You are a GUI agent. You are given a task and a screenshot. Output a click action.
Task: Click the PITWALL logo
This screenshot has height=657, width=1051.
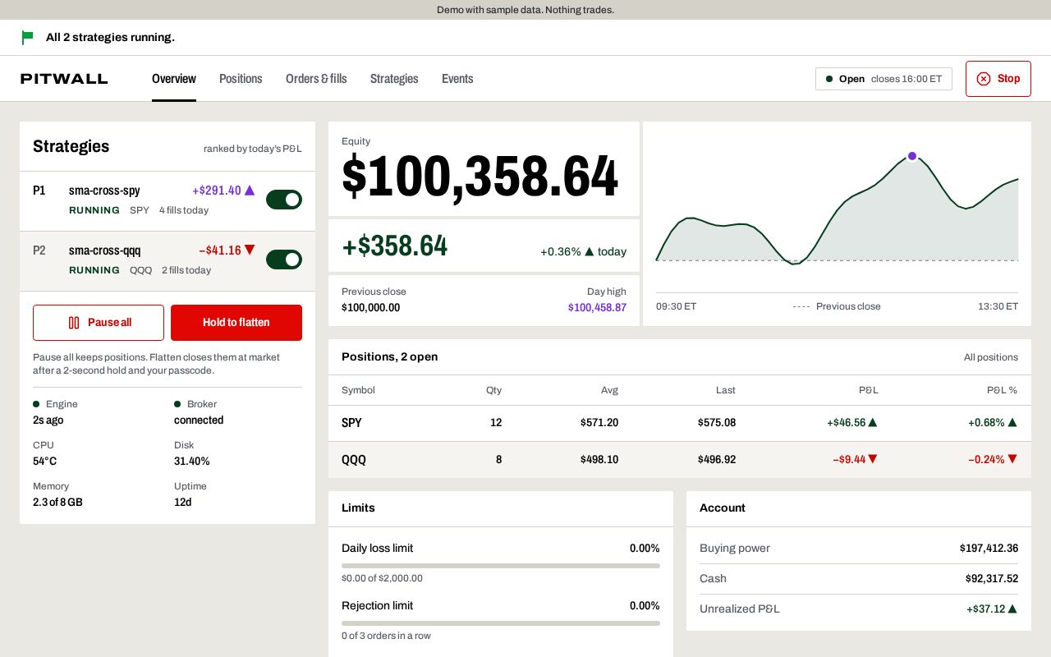click(64, 79)
